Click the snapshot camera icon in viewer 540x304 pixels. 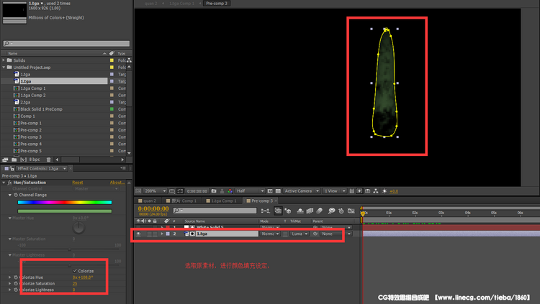point(214,191)
